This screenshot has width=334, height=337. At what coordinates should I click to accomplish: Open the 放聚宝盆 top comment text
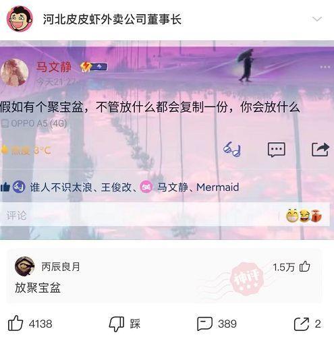[38, 288]
